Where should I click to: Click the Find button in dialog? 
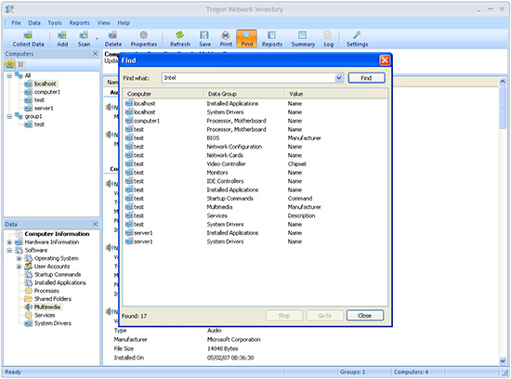(366, 78)
